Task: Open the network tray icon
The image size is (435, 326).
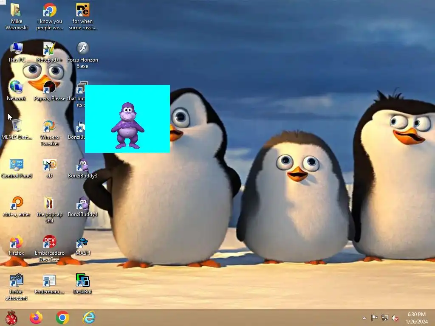Action: click(x=385, y=318)
